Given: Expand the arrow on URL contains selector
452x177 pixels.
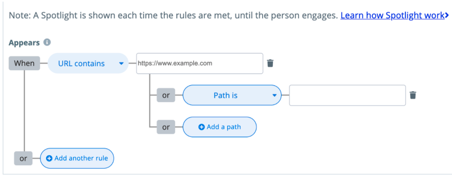Looking at the screenshot, I should pyautogui.click(x=121, y=64).
